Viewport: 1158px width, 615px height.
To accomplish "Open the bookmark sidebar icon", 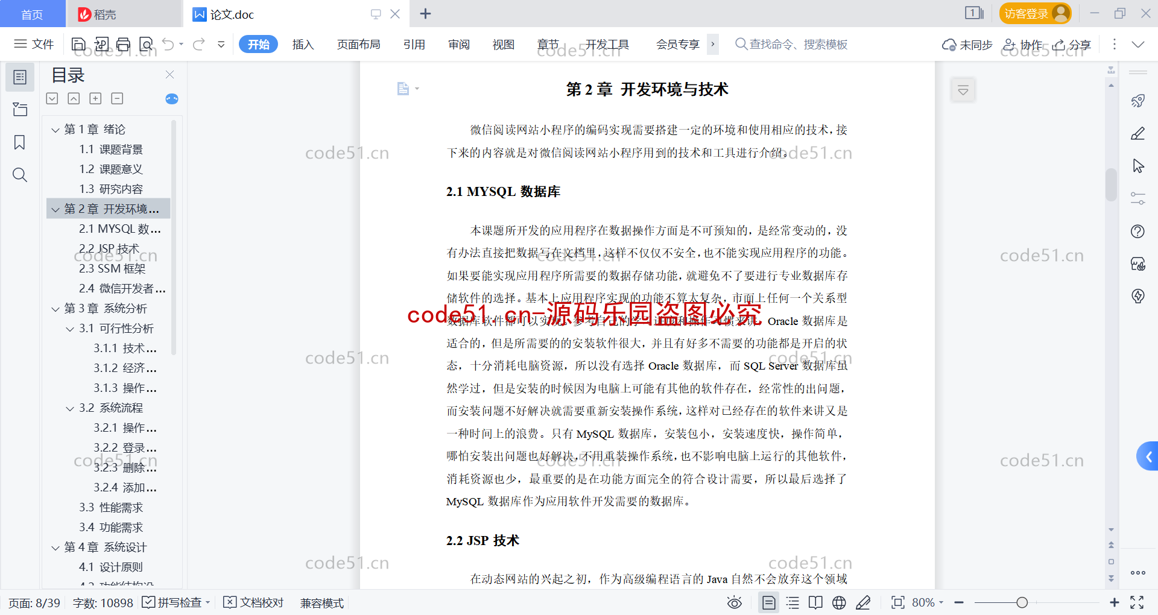I will pos(20,142).
